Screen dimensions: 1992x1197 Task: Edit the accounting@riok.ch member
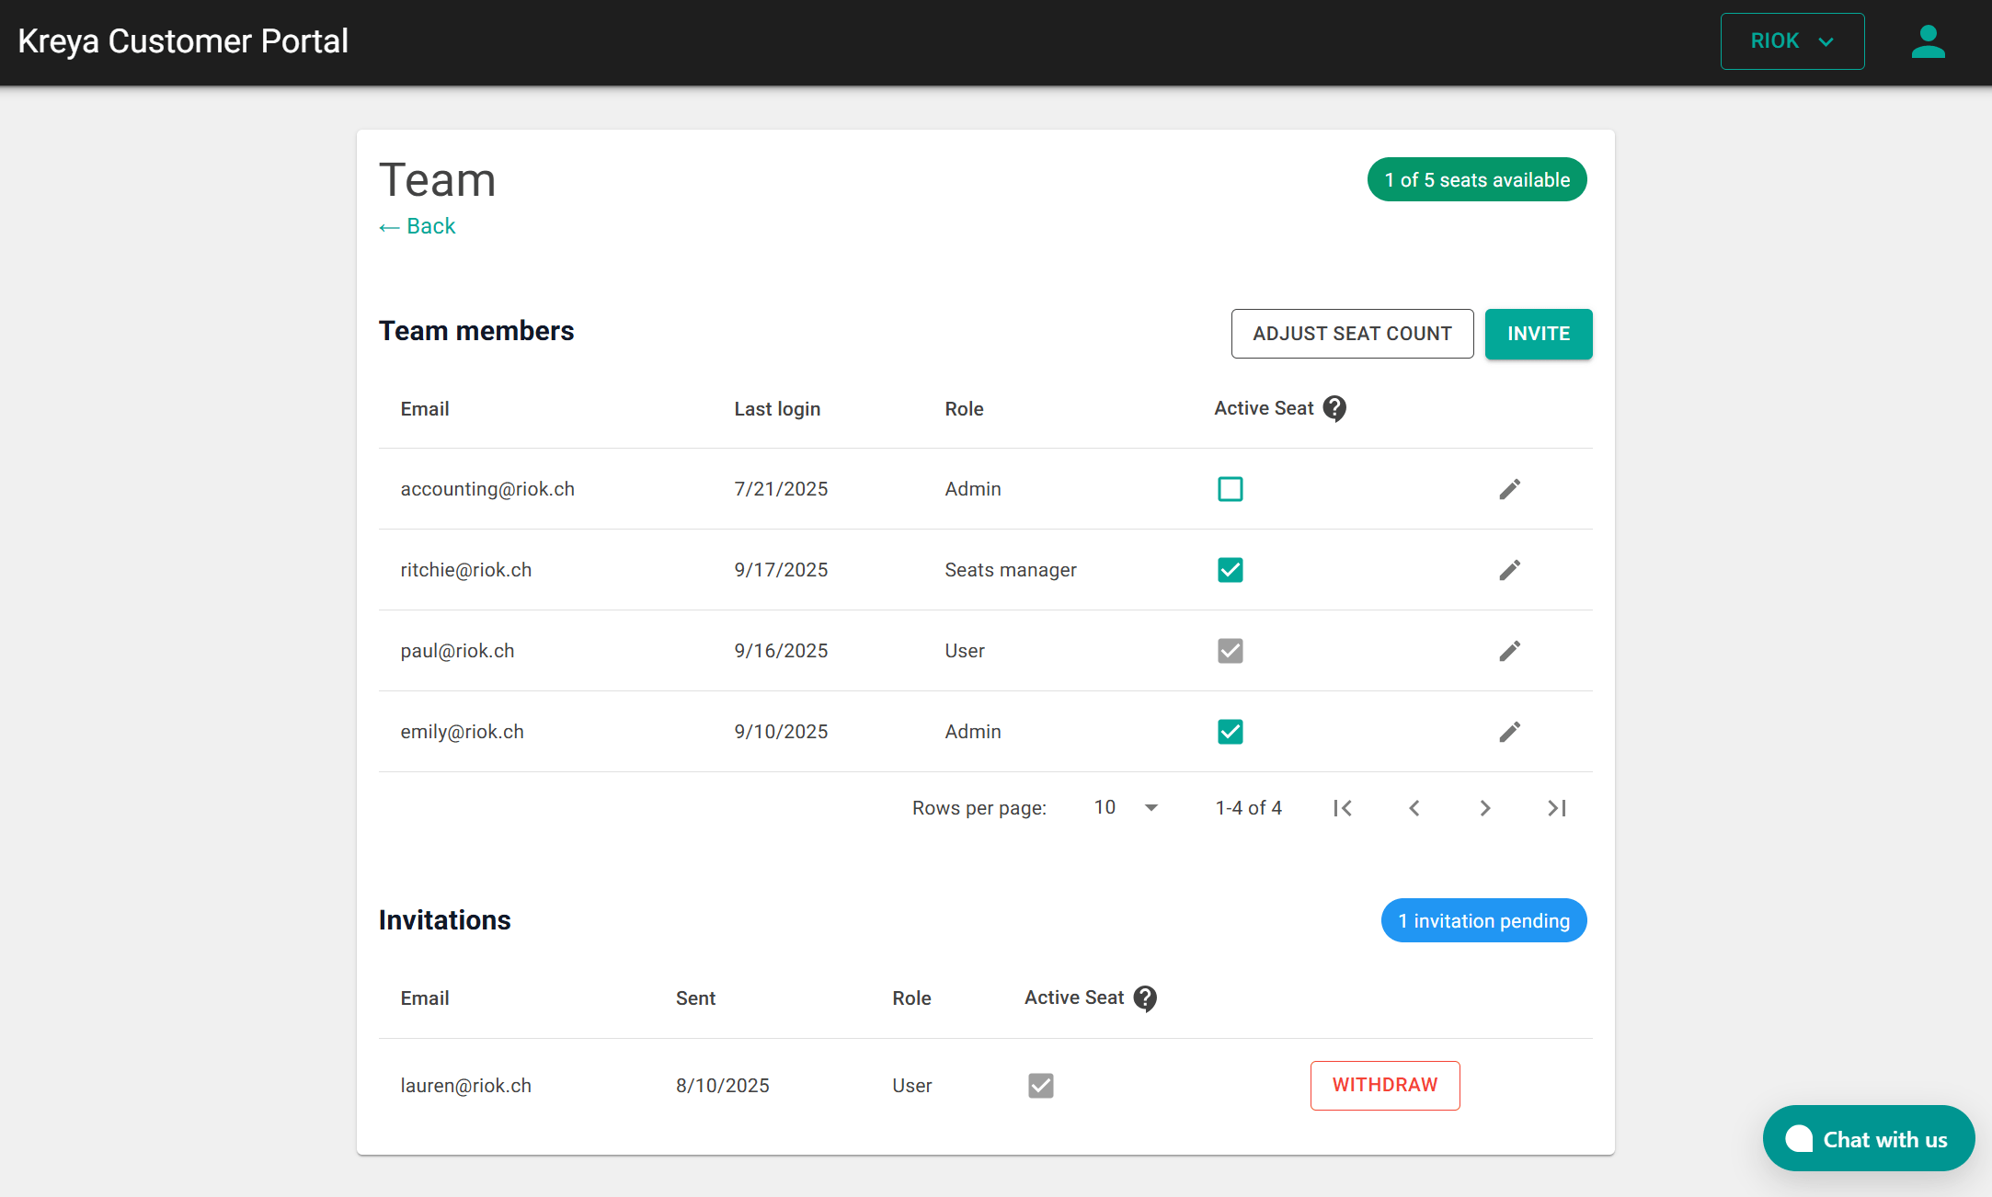[1509, 489]
